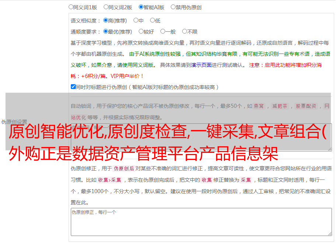Set 通顺度要求 to 不限
This screenshot has height=243, width=336.
pos(184,31)
